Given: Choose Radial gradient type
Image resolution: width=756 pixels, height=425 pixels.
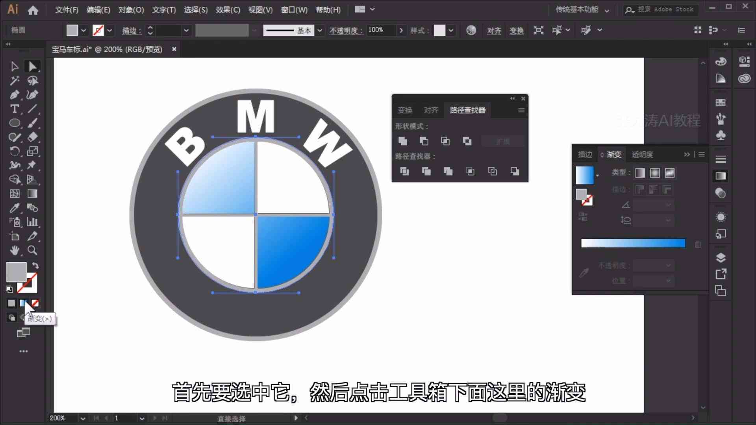Looking at the screenshot, I should point(655,173).
